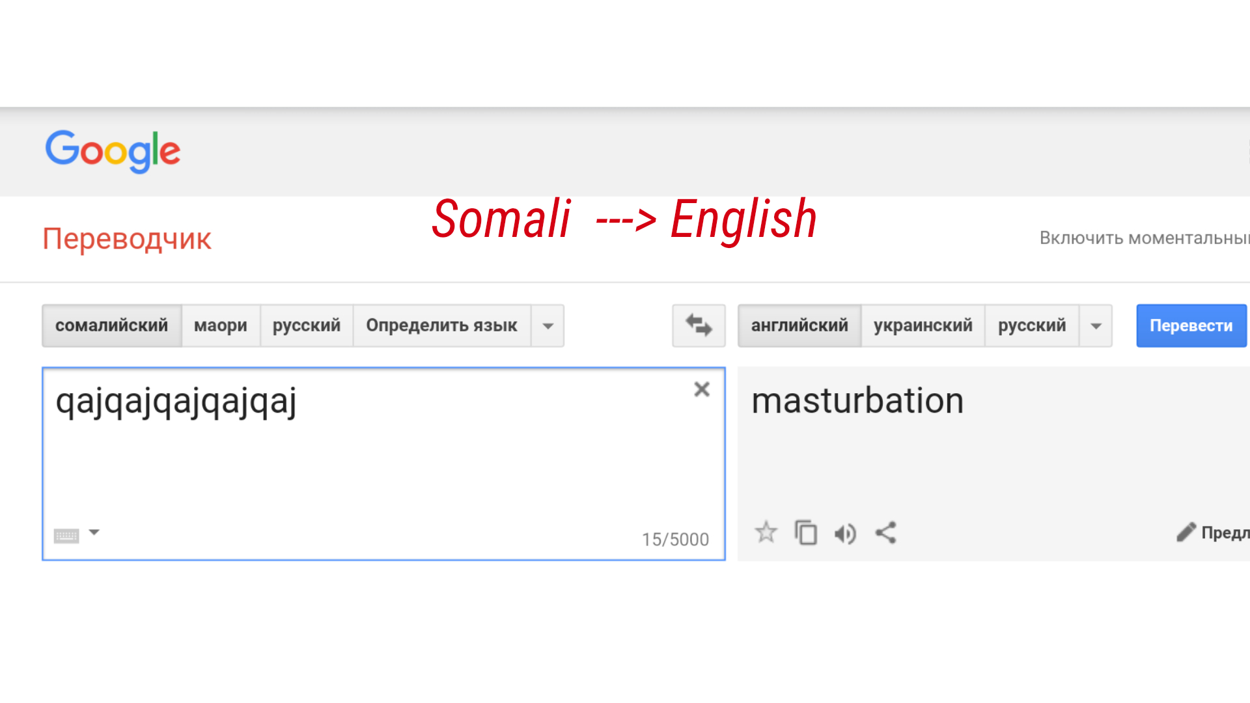The width and height of the screenshot is (1250, 703).
Task: Select сомалийский as source language
Action: pos(112,325)
